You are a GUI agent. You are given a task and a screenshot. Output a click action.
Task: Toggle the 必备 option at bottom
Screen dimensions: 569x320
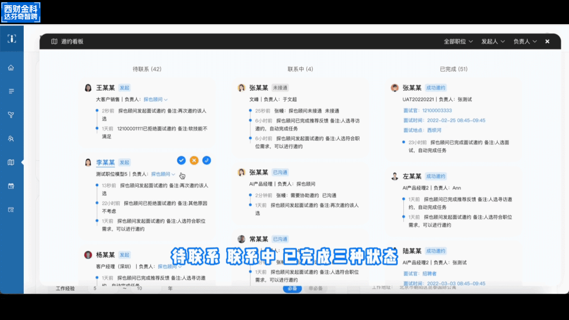pos(292,288)
